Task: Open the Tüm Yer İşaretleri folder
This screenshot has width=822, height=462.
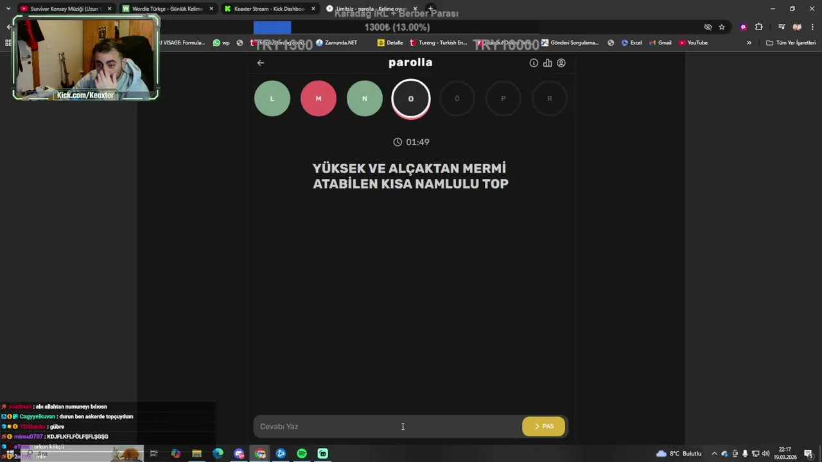Action: 791,43
